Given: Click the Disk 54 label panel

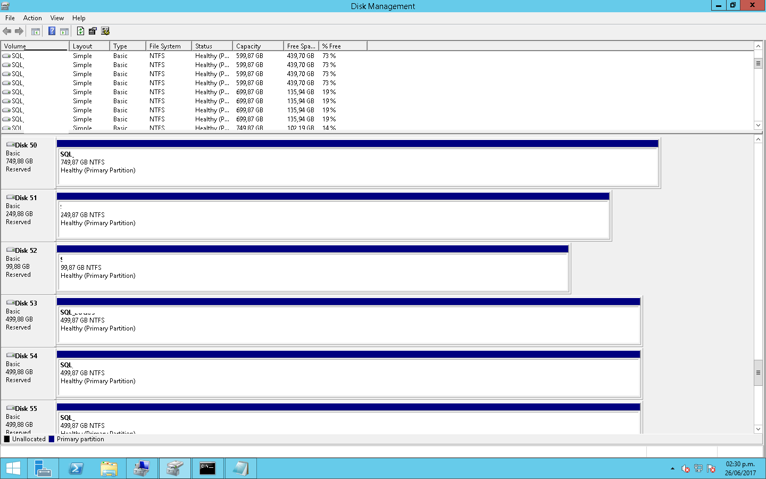Looking at the screenshot, I should (x=28, y=373).
